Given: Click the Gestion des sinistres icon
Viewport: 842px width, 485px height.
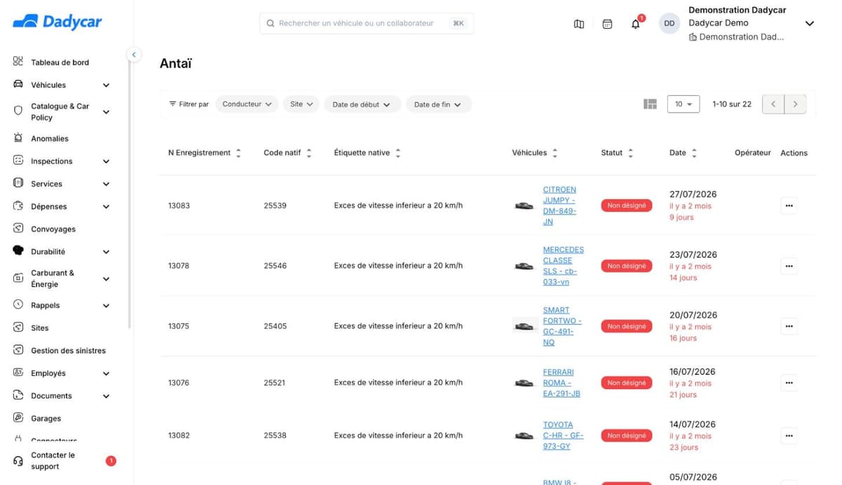Looking at the screenshot, I should 18,350.
